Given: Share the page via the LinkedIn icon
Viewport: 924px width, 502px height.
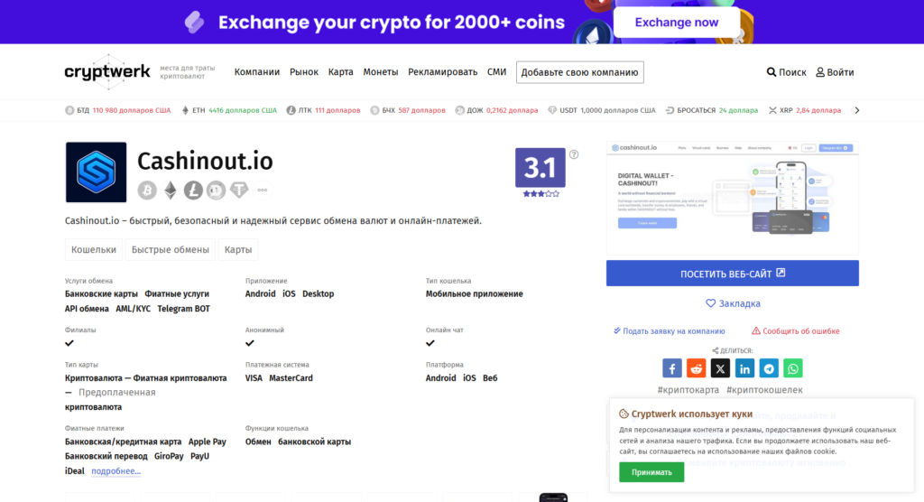Looking at the screenshot, I should coord(744,368).
